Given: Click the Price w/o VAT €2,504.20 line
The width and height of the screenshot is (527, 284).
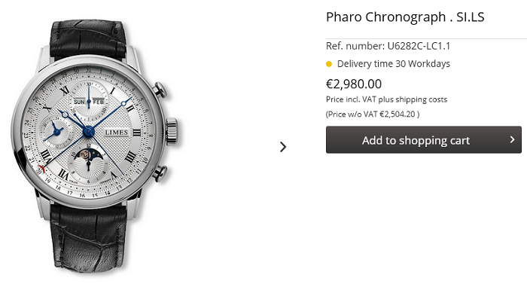Looking at the screenshot, I should pyautogui.click(x=373, y=114).
